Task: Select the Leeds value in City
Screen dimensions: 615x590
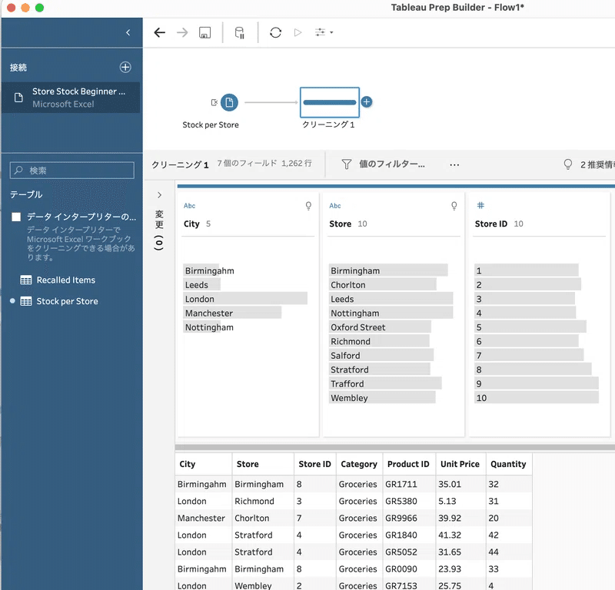Action: click(201, 284)
